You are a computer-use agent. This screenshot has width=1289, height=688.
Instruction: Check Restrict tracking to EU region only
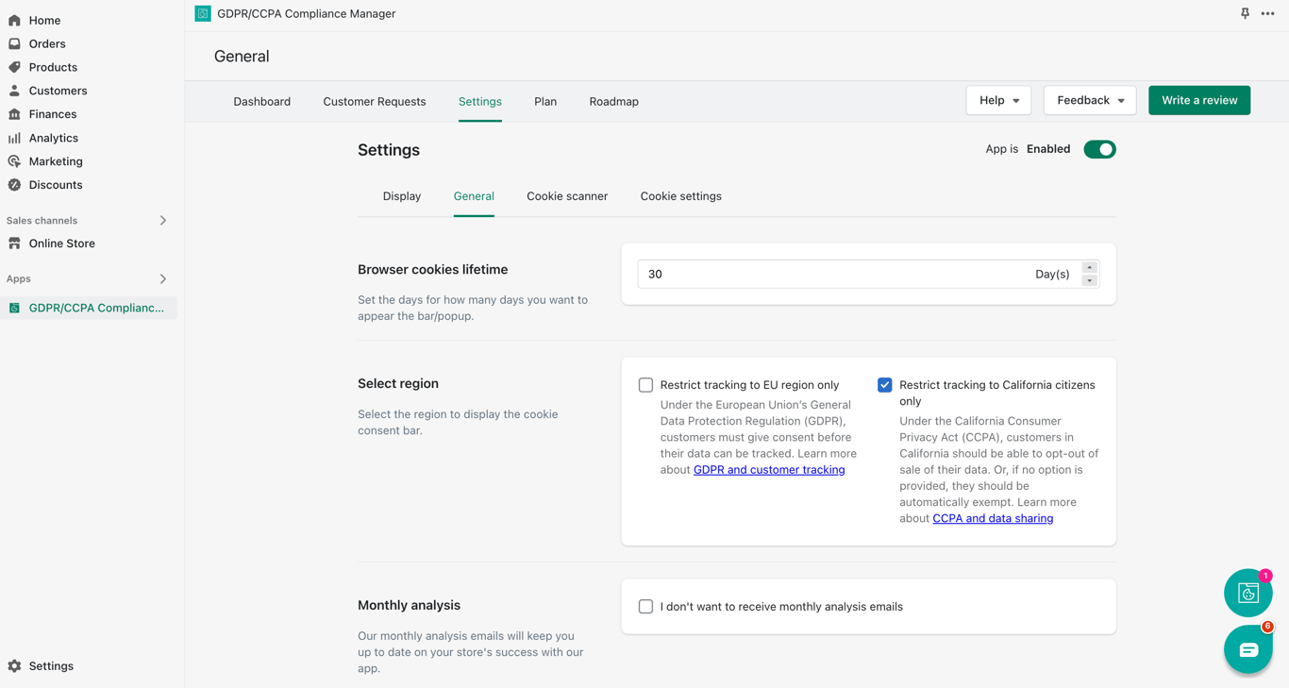[x=645, y=385]
